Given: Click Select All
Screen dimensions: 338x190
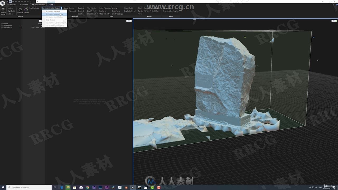Looking at the screenshot, I should click(81, 8).
